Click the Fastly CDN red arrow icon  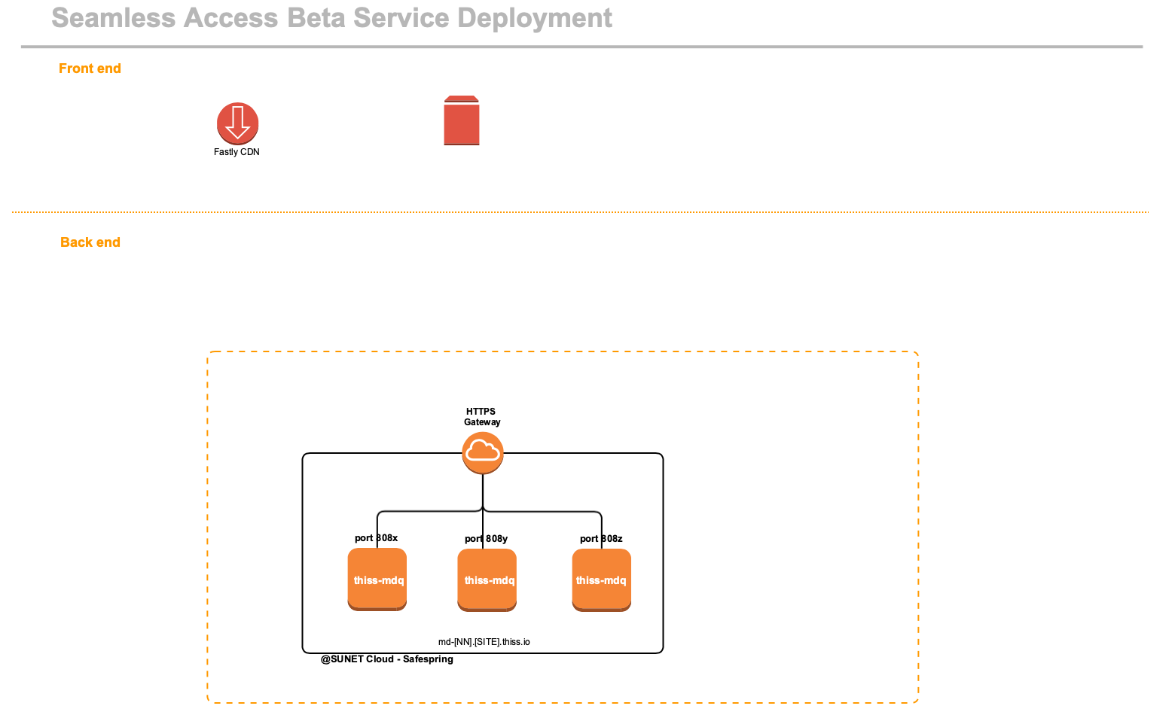tap(238, 123)
